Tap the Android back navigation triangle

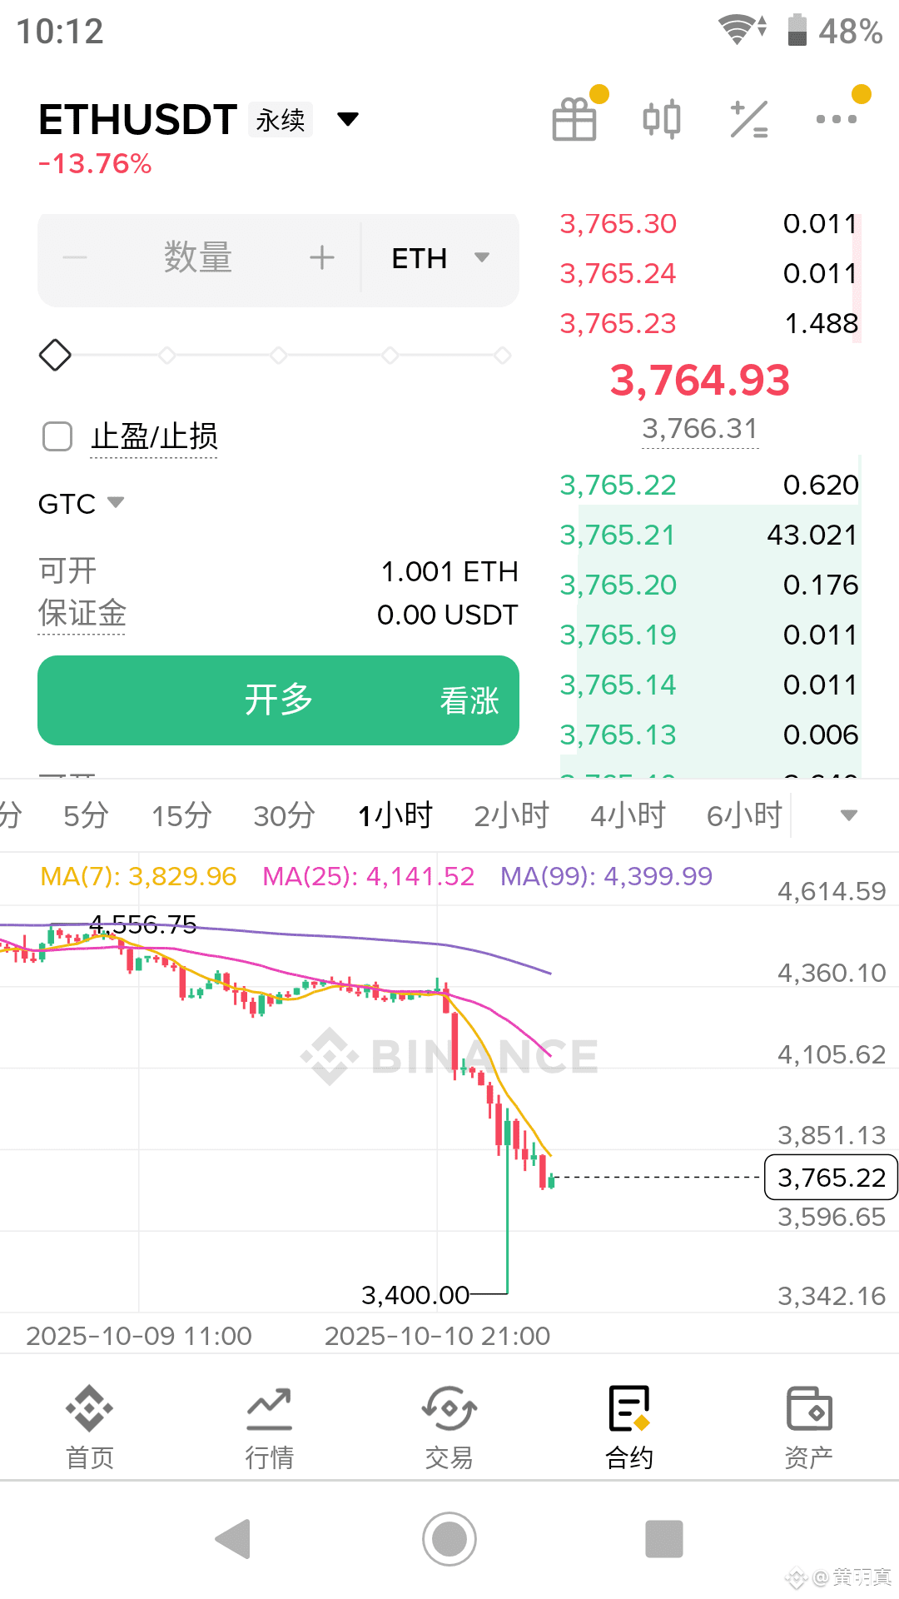pos(233,1538)
